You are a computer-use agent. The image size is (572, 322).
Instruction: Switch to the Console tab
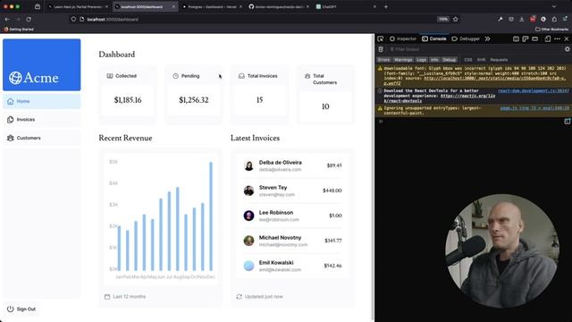[434, 38]
